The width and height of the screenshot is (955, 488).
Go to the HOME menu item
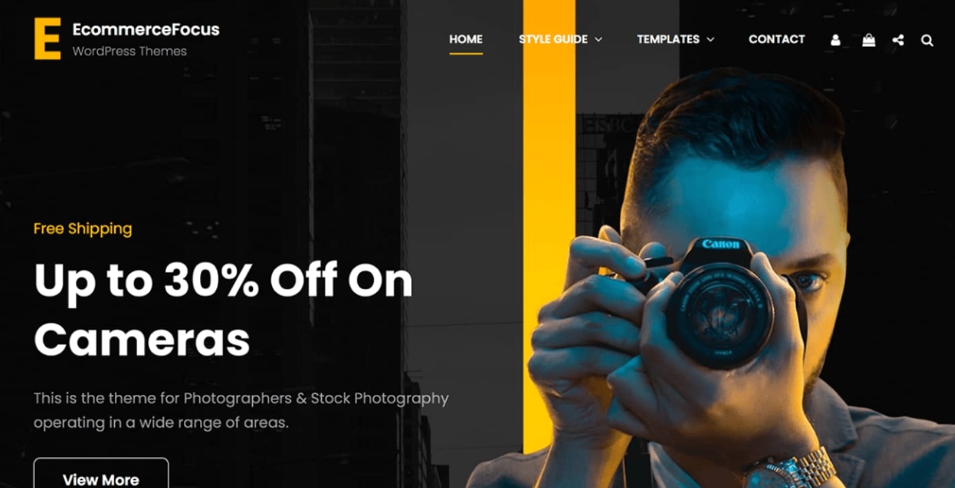tap(466, 39)
